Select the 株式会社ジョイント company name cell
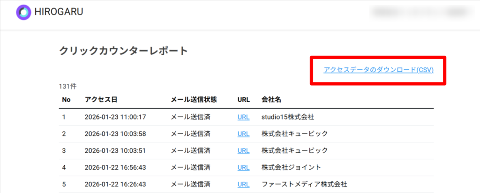480x193 pixels. (x=291, y=167)
